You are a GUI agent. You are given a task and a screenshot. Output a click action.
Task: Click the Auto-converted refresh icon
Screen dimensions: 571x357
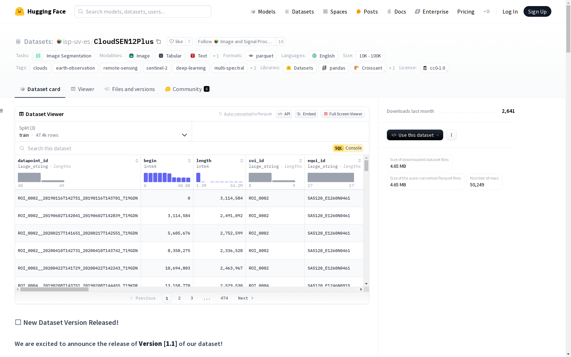(x=221, y=114)
